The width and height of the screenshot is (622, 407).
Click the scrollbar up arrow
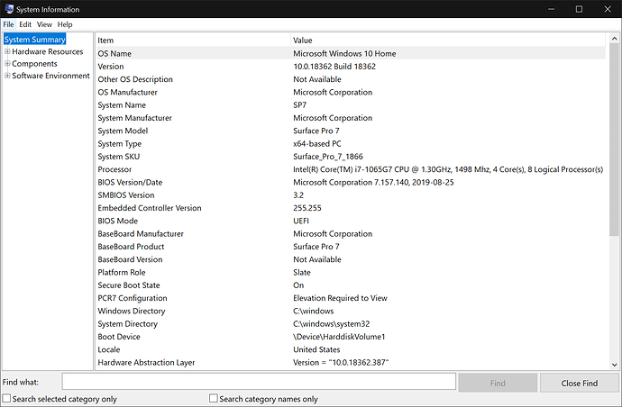pos(614,39)
